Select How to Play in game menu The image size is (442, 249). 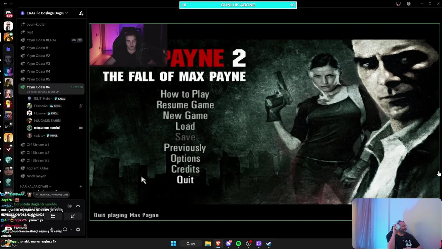tap(185, 94)
